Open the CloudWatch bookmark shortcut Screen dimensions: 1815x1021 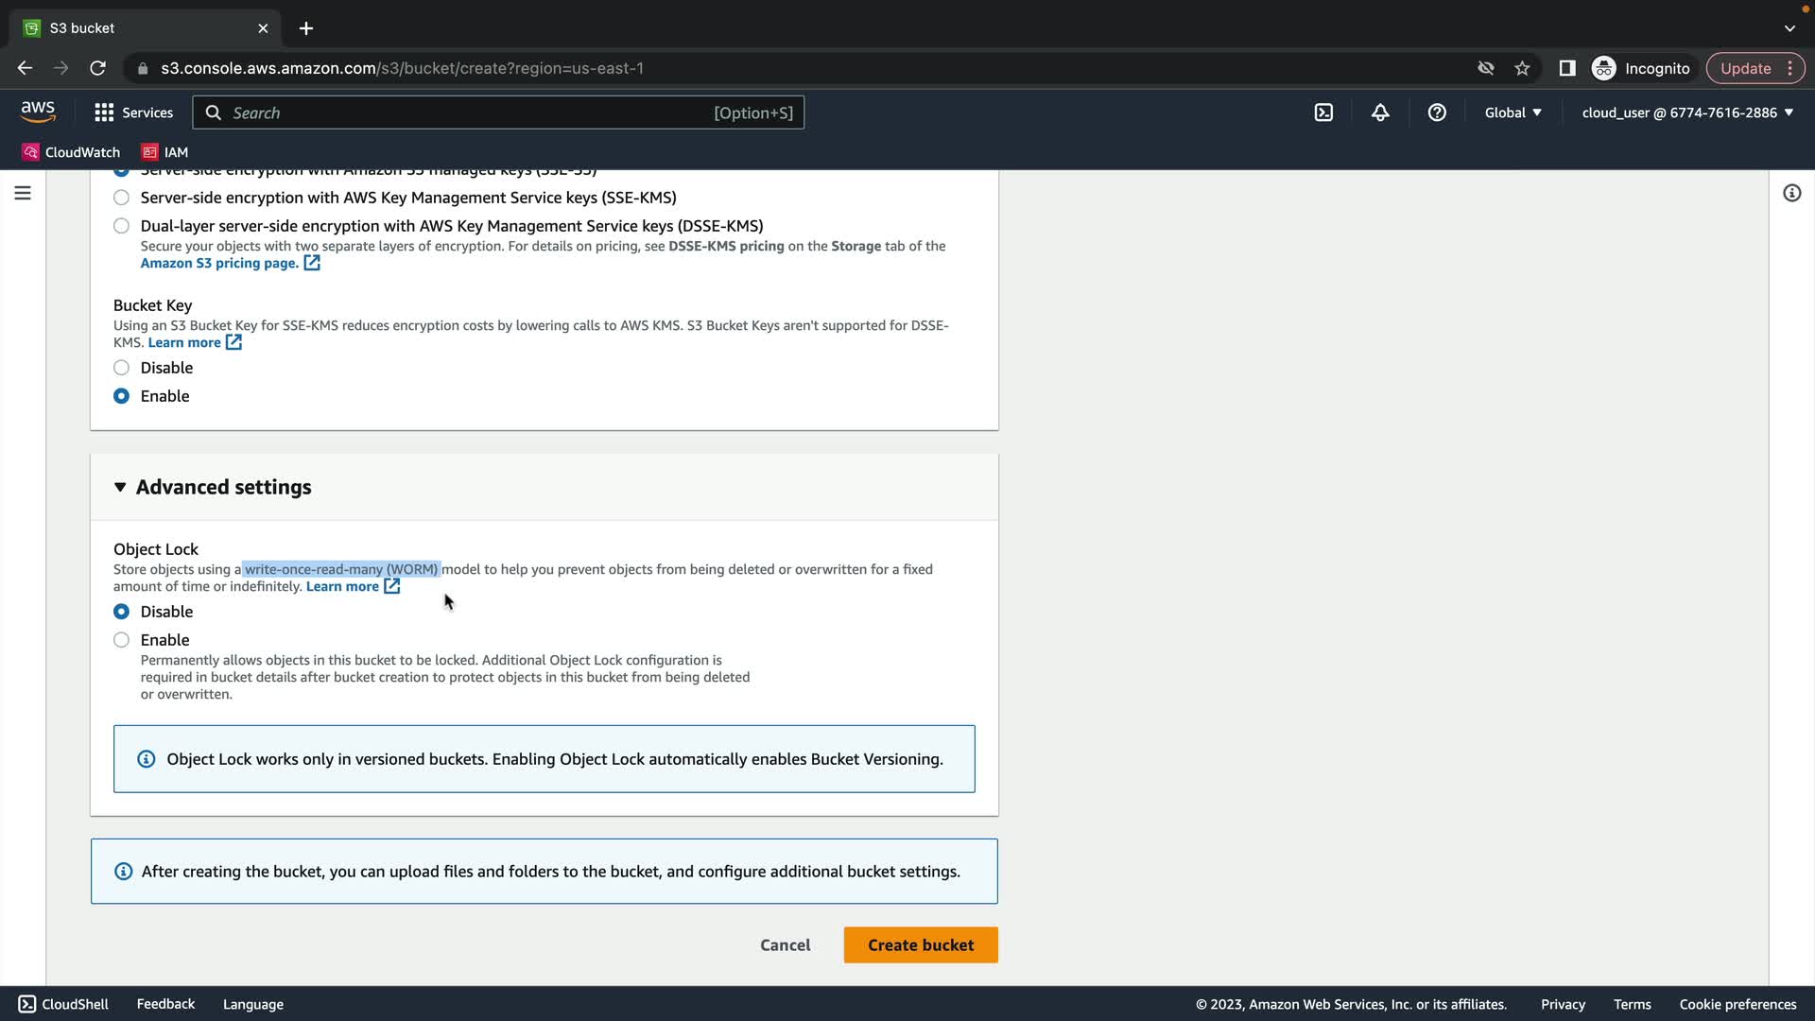[x=72, y=152]
